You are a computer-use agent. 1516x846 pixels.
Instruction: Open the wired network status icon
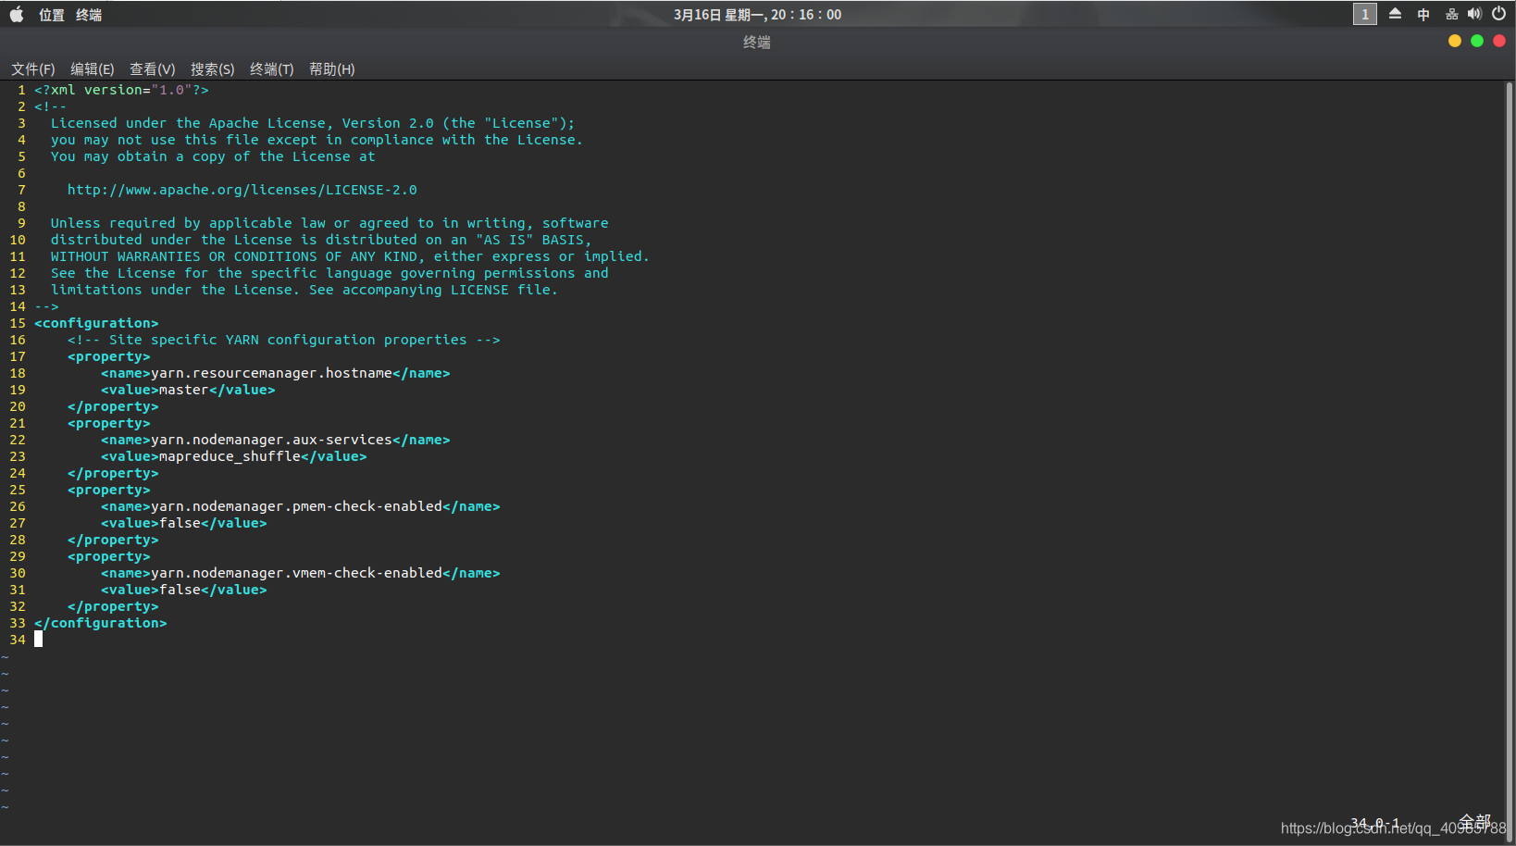point(1451,14)
